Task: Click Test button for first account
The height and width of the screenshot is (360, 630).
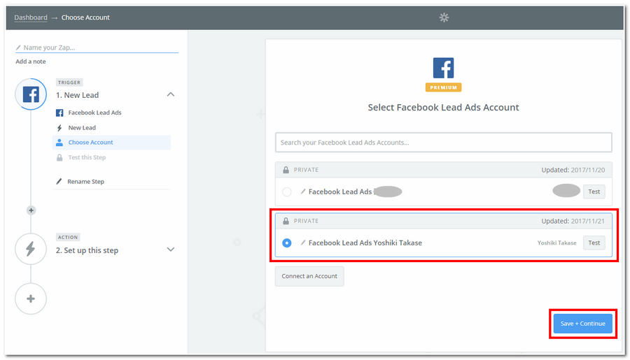Action: [x=594, y=192]
